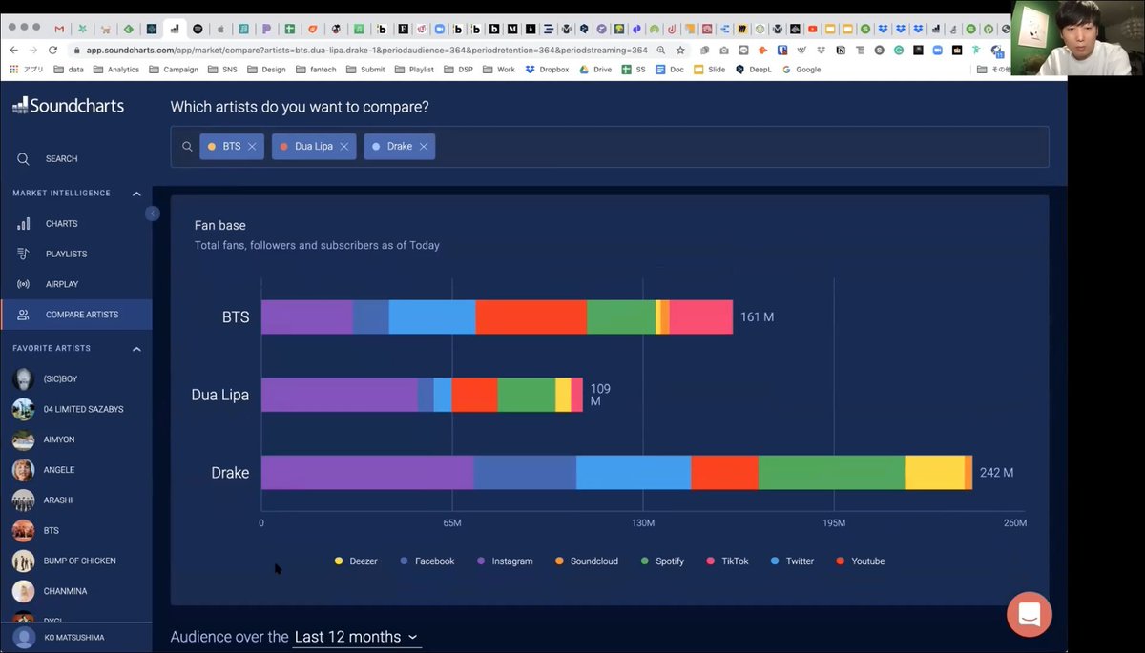Open the DeepL bookmark
The height and width of the screenshot is (653, 1145).
pos(755,70)
